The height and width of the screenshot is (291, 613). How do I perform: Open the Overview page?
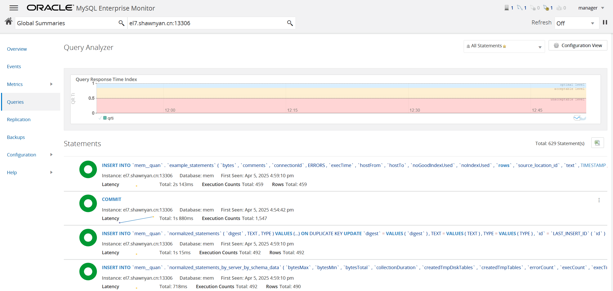[x=17, y=49]
